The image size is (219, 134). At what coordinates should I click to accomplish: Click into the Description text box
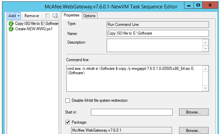pyautogui.click(x=155, y=45)
